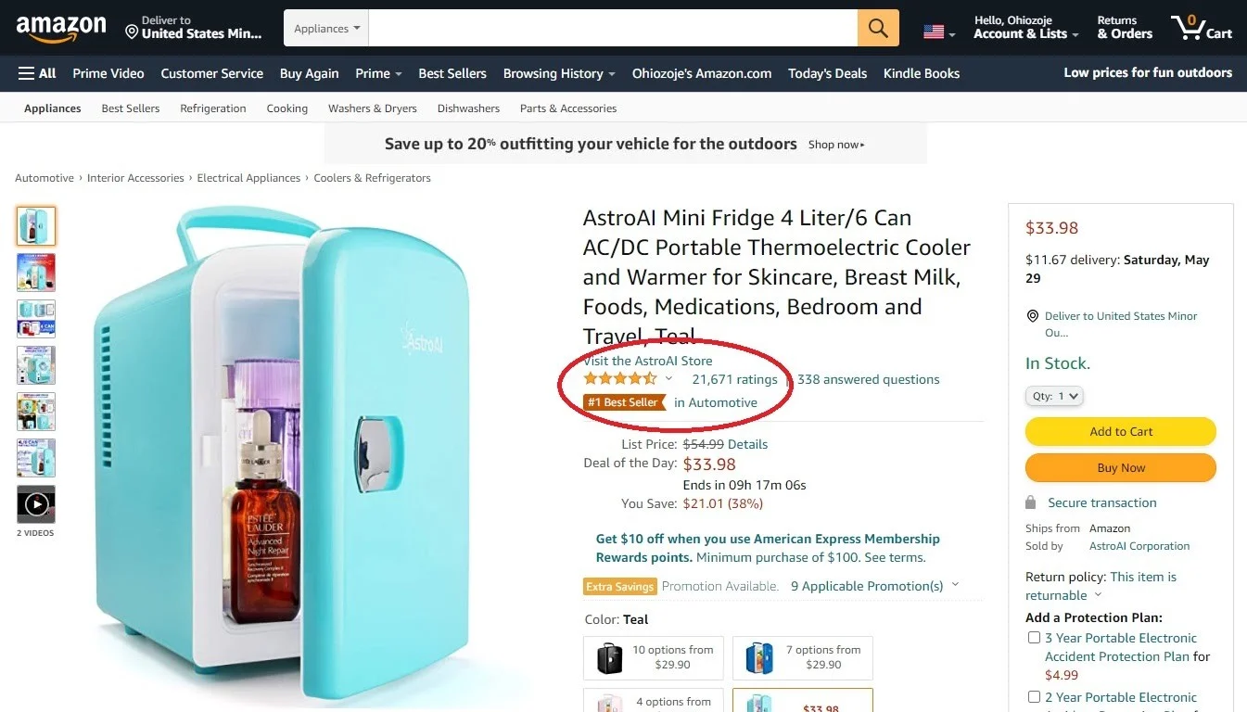Open the shopping cart icon
This screenshot has width=1247, height=712.
(1190, 28)
